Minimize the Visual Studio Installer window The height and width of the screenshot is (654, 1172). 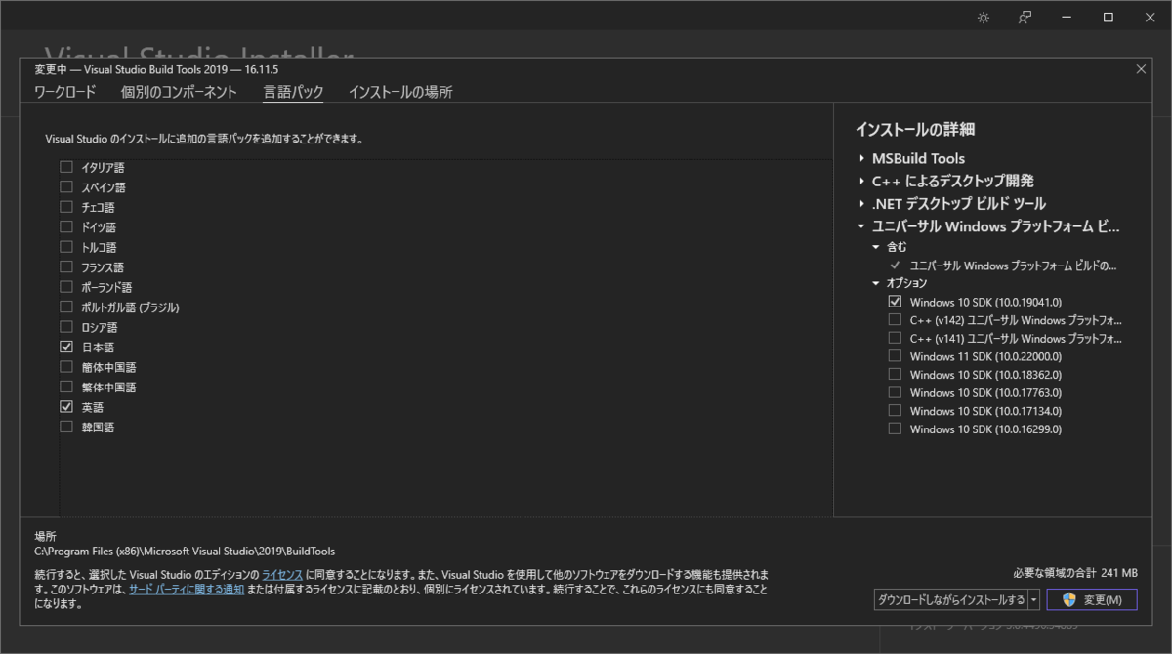[x=1067, y=18]
